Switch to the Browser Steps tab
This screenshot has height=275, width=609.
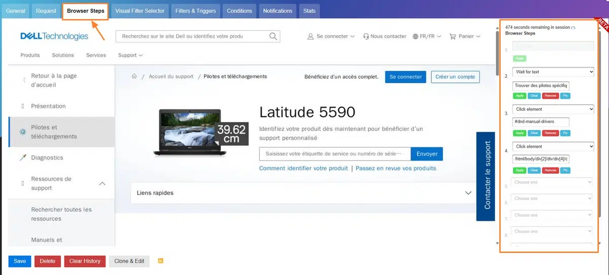pyautogui.click(x=86, y=11)
